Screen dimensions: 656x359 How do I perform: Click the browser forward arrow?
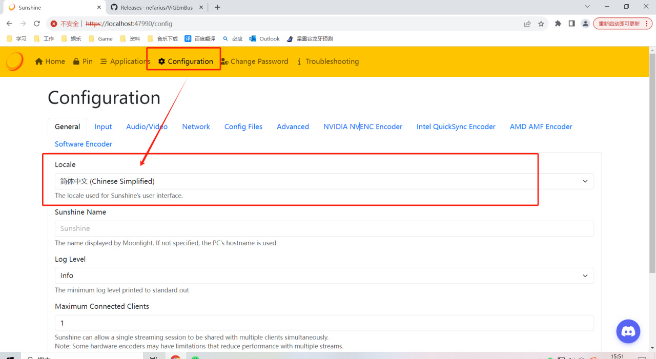(x=23, y=24)
